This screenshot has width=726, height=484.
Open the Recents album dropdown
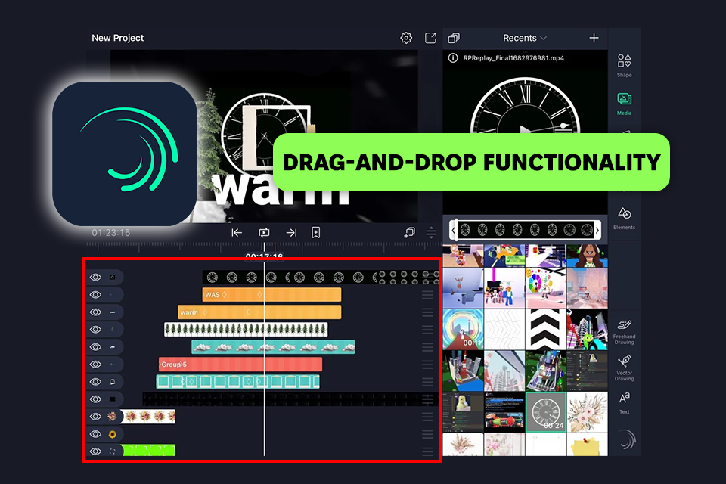point(525,38)
